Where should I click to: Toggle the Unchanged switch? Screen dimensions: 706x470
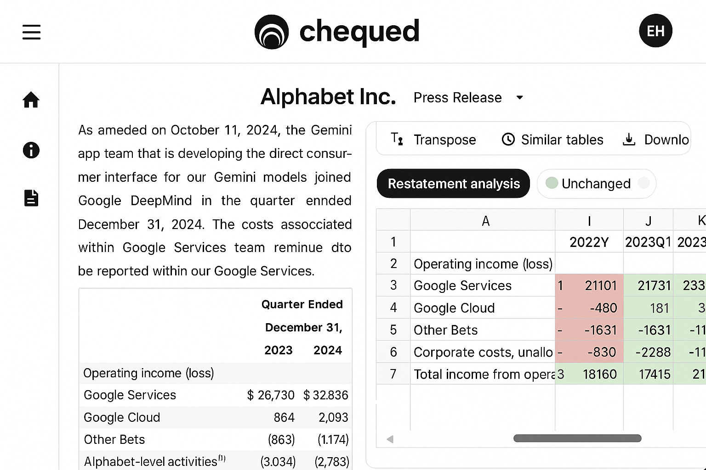coord(643,183)
